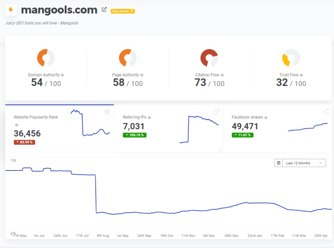Open Page Authority help icon

142,75
